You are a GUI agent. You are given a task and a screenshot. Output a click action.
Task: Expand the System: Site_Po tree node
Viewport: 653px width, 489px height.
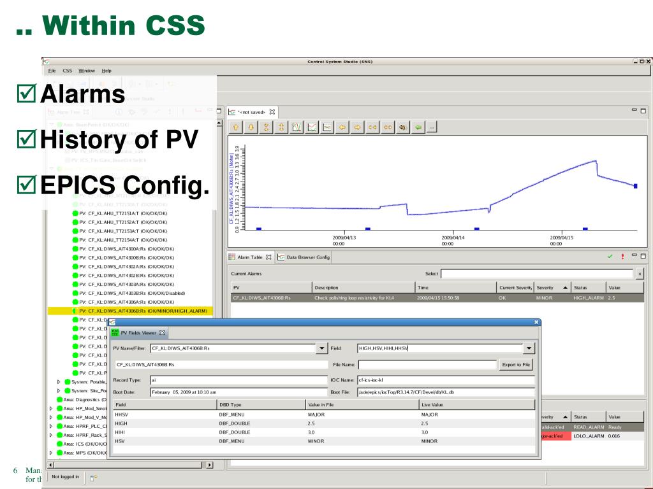click(x=59, y=391)
